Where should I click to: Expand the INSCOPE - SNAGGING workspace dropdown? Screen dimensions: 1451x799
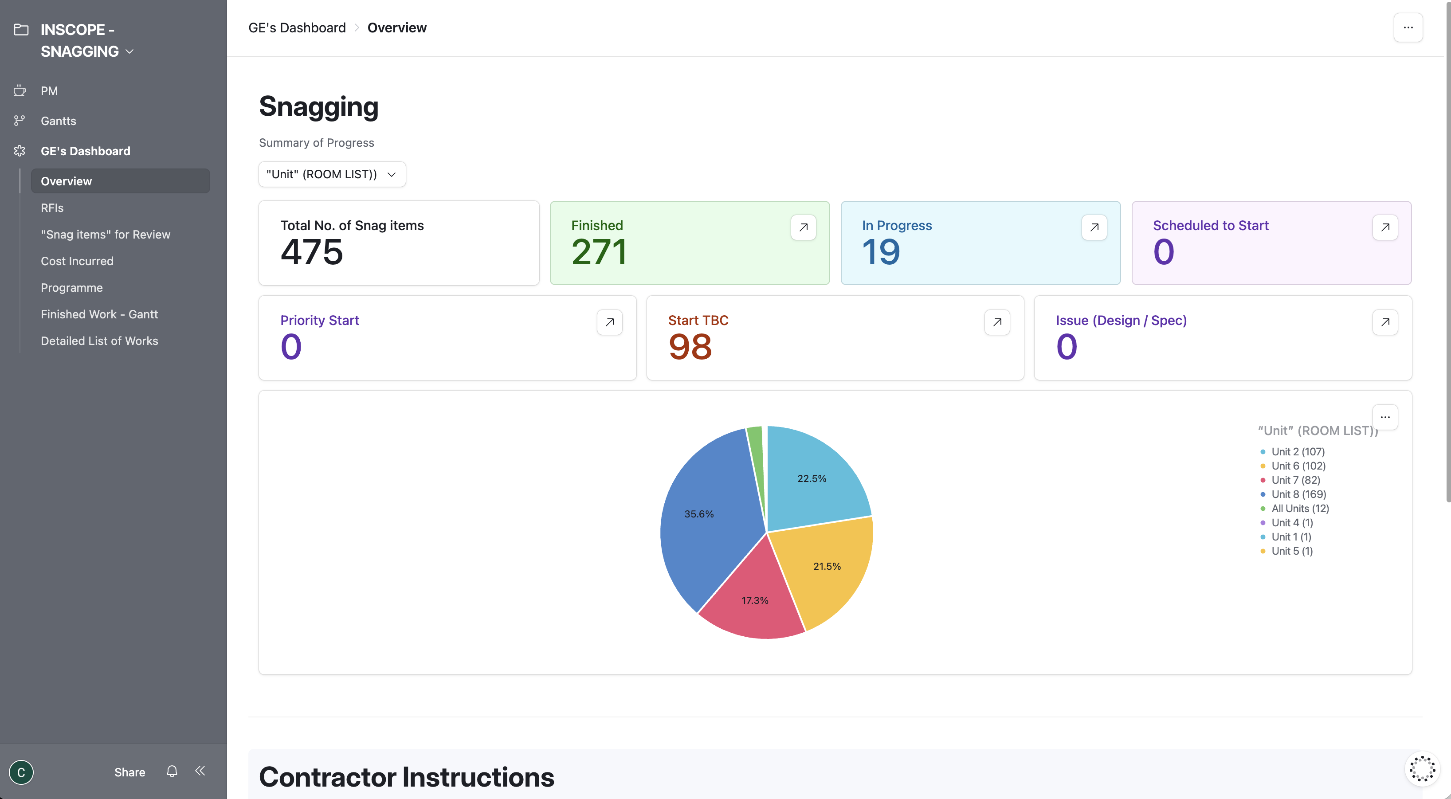pyautogui.click(x=129, y=51)
